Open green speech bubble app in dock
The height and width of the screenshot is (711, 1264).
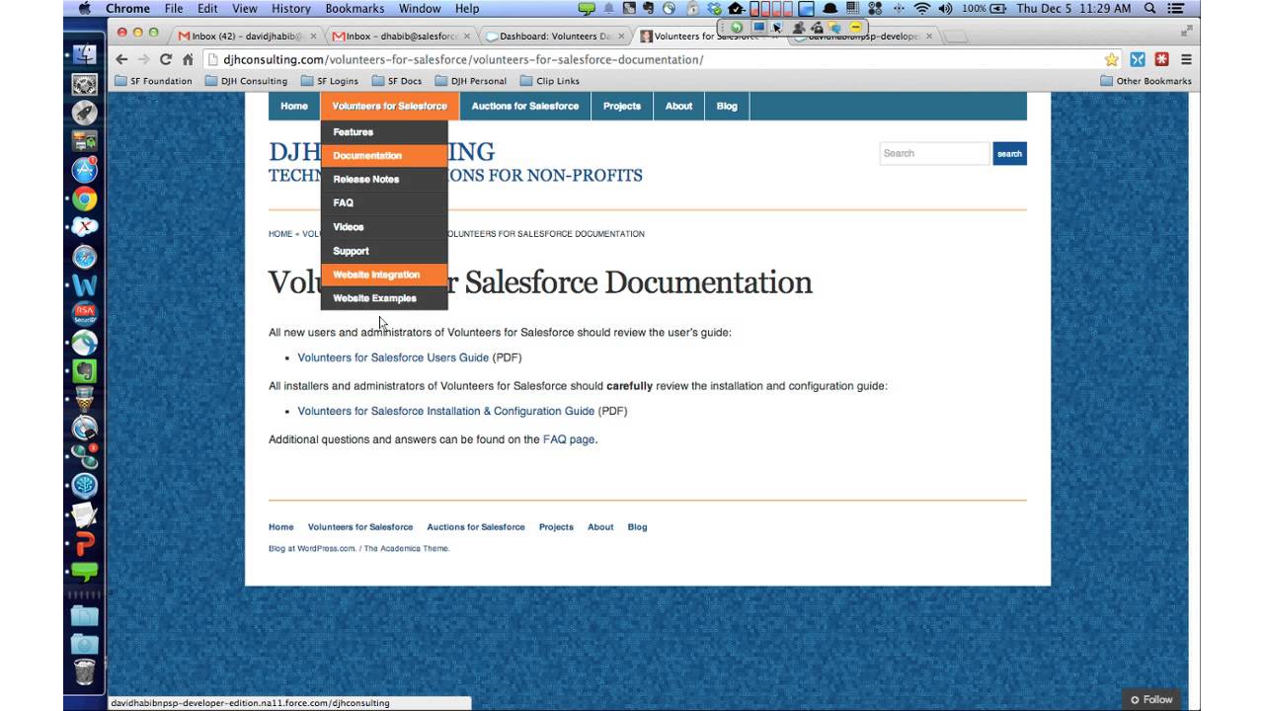[85, 572]
